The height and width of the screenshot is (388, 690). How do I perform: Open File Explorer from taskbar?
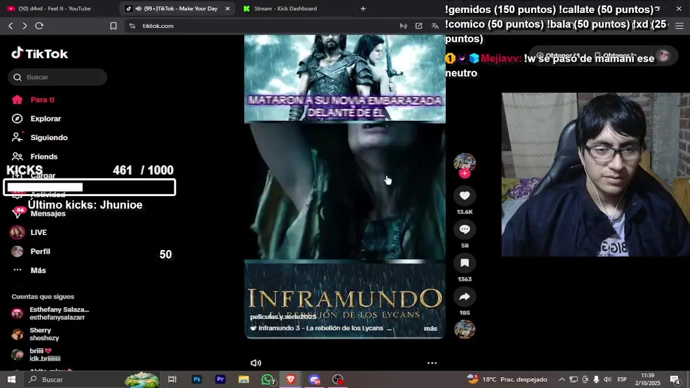244,379
